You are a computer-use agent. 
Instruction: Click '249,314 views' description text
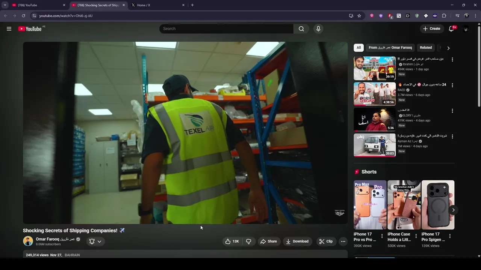tap(37, 255)
